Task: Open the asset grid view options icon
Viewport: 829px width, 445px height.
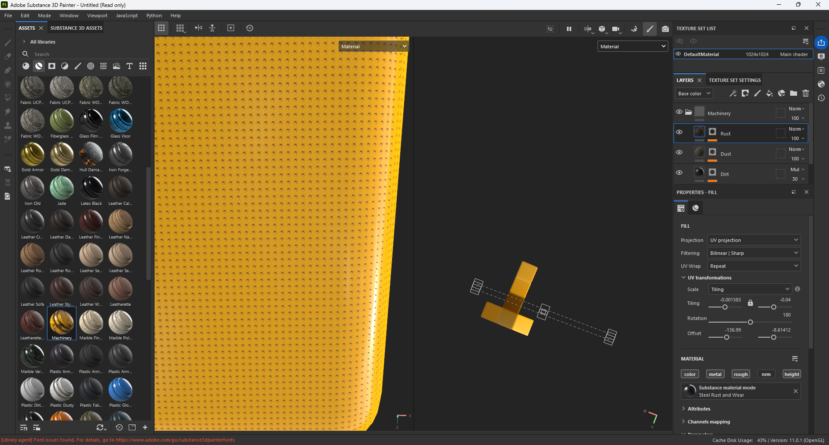Action: (x=143, y=66)
